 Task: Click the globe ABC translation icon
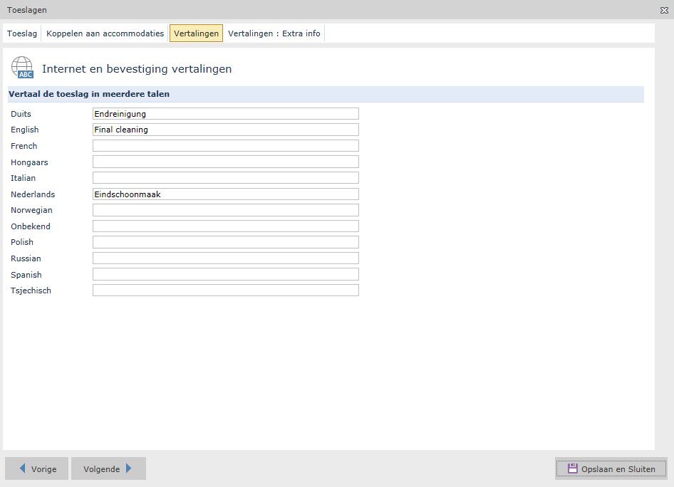pos(21,68)
